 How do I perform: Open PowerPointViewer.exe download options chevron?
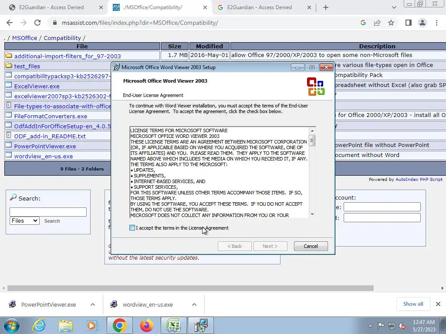pos(93,304)
